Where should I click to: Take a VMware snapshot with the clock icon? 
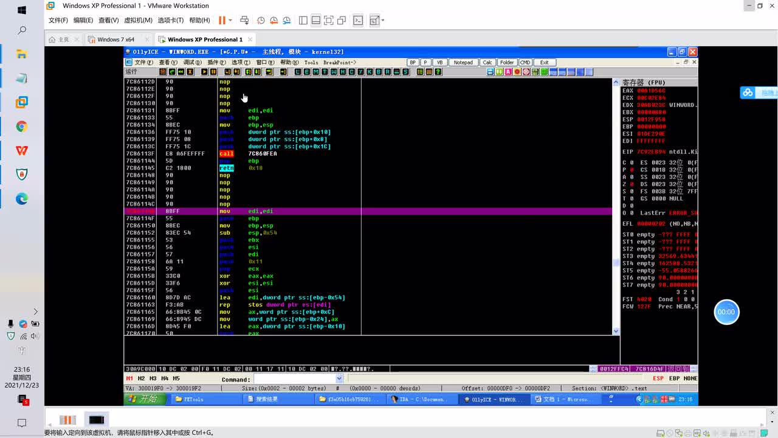click(x=261, y=20)
